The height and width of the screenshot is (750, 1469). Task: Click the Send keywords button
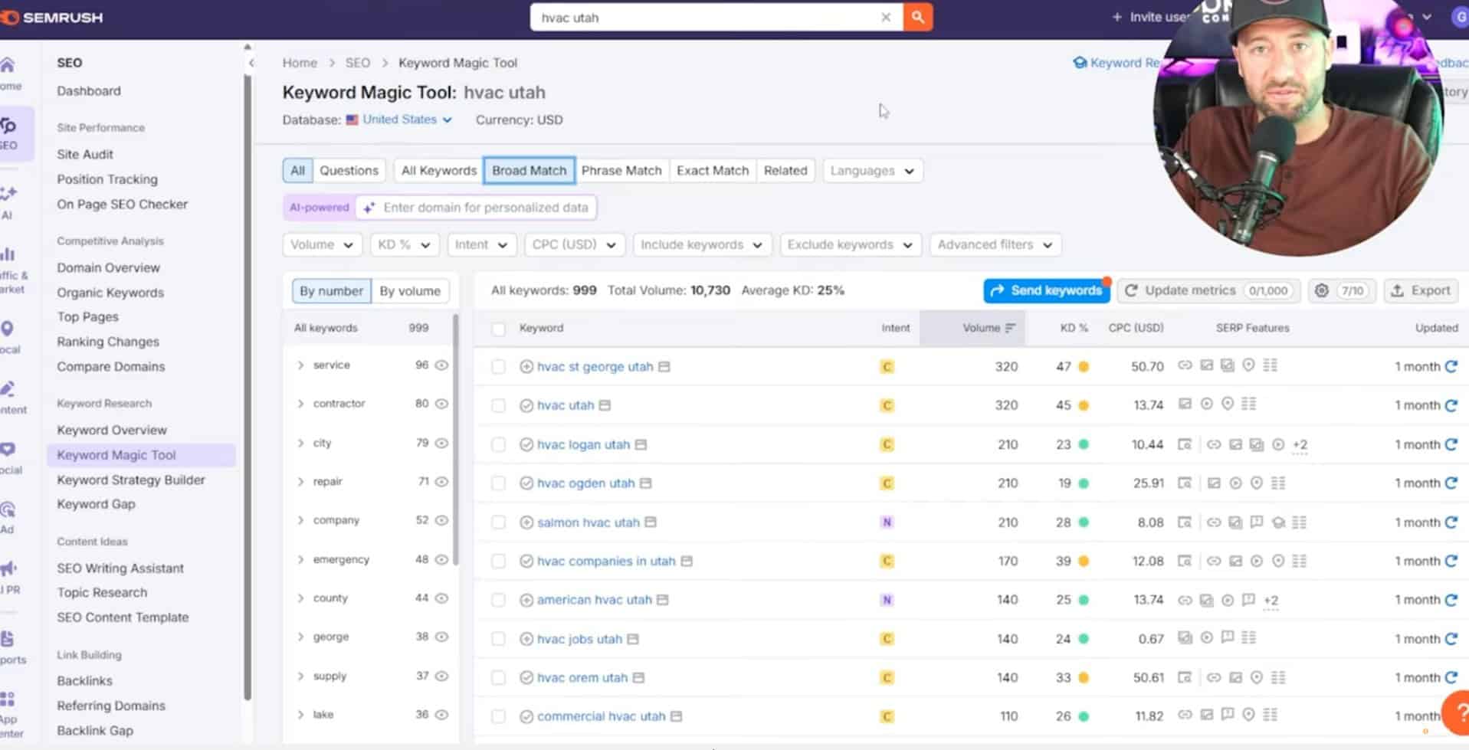[1045, 290]
